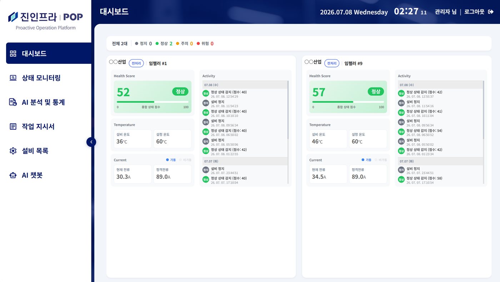Image resolution: width=500 pixels, height=282 pixels.
Task: Click the 06:50:52 정상 status icon
Action: click(401, 132)
